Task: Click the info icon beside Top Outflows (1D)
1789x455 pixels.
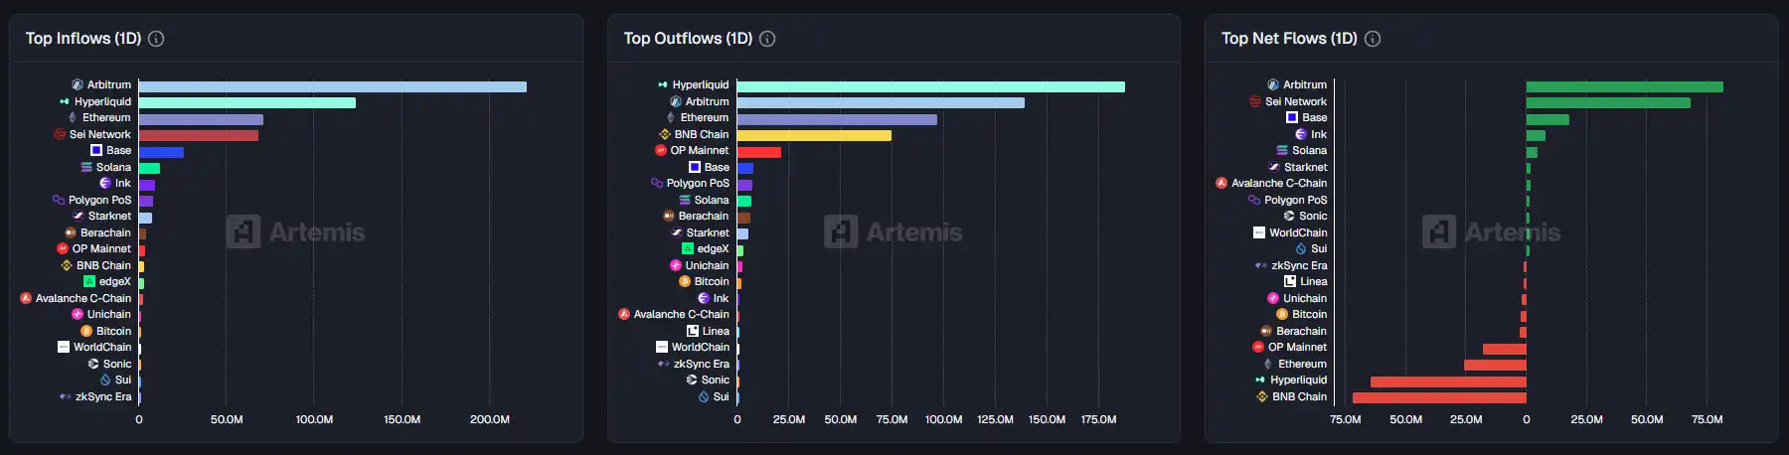Action: click(x=767, y=39)
